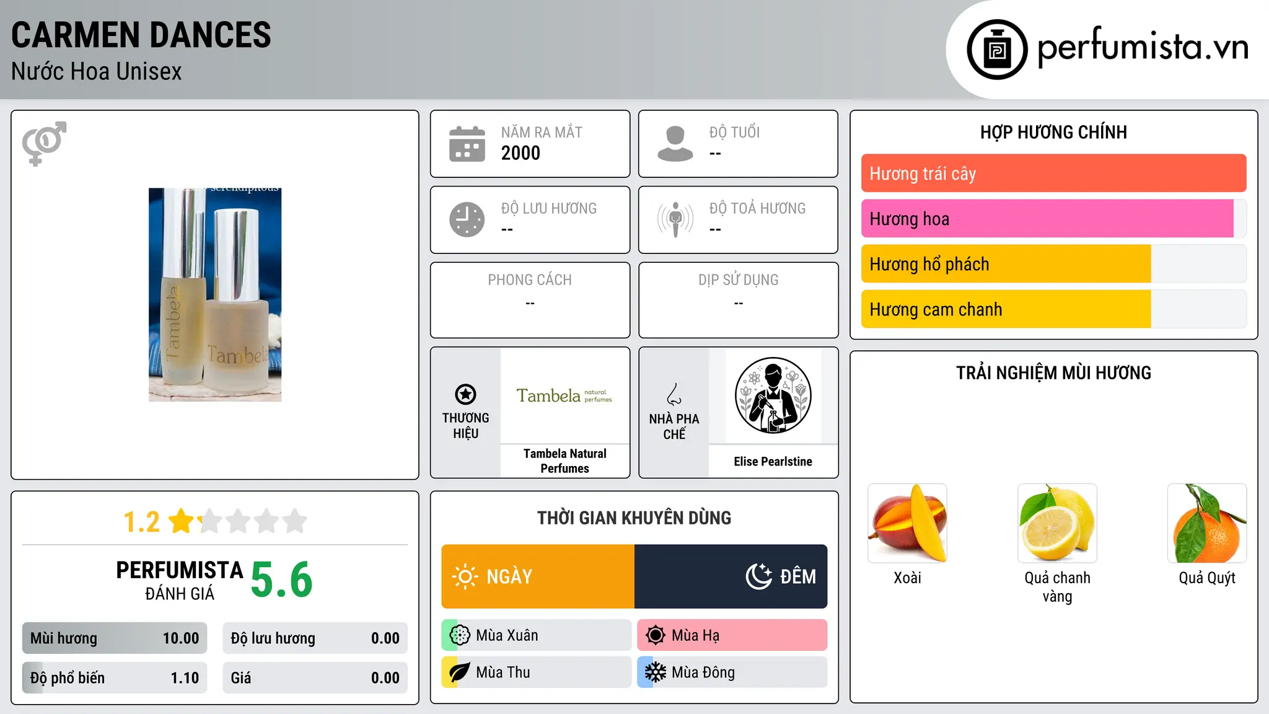Click the PHONG CÁCH label
This screenshot has width=1269, height=714.
click(530, 280)
